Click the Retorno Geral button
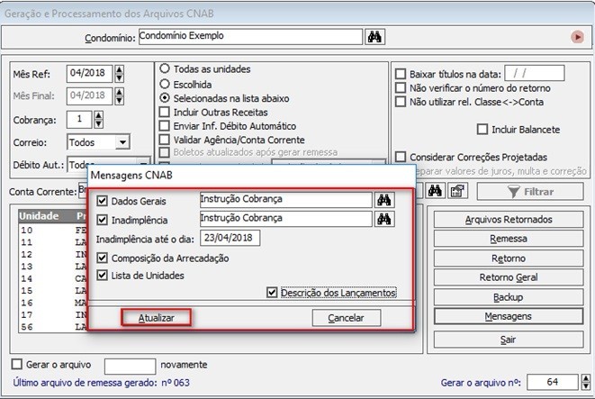The height and width of the screenshot is (399, 595). click(509, 277)
